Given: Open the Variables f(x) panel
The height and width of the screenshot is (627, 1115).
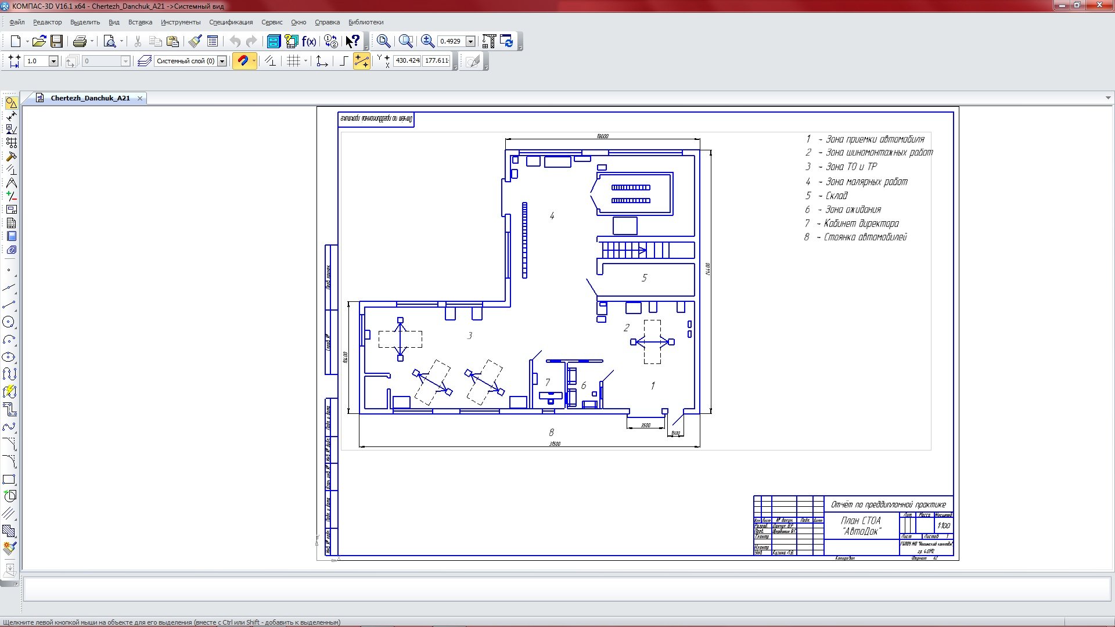Looking at the screenshot, I should coord(309,41).
